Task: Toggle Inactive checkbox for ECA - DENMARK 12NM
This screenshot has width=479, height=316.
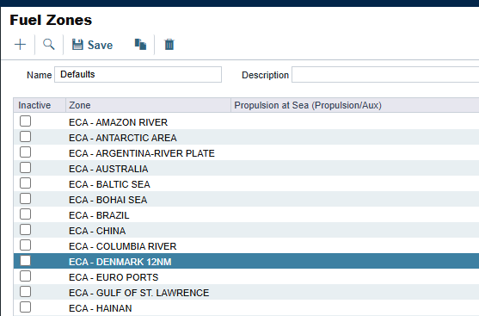Action: [25, 261]
